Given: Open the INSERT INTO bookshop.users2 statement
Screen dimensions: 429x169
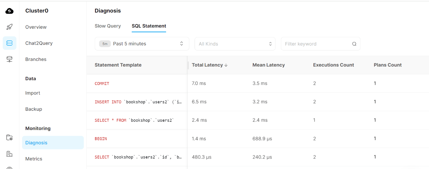Looking at the screenshot, I should click(258, 102).
